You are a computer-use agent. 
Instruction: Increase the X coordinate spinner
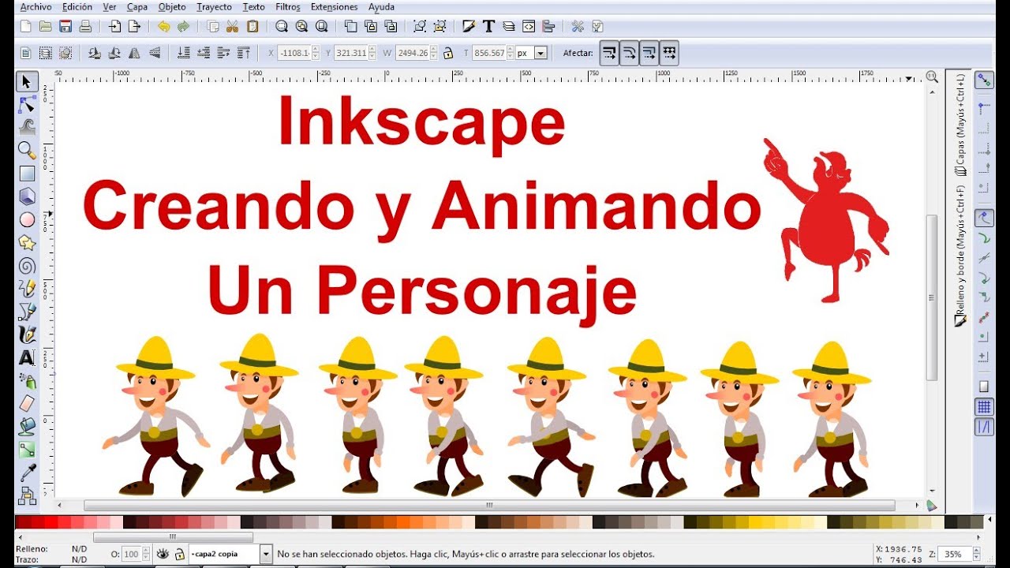316,50
